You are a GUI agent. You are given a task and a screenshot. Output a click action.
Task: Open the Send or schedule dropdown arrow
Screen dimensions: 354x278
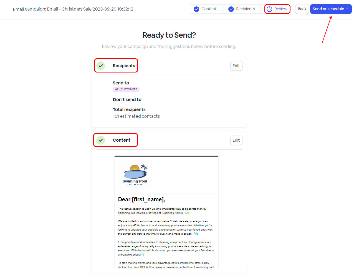click(x=347, y=9)
